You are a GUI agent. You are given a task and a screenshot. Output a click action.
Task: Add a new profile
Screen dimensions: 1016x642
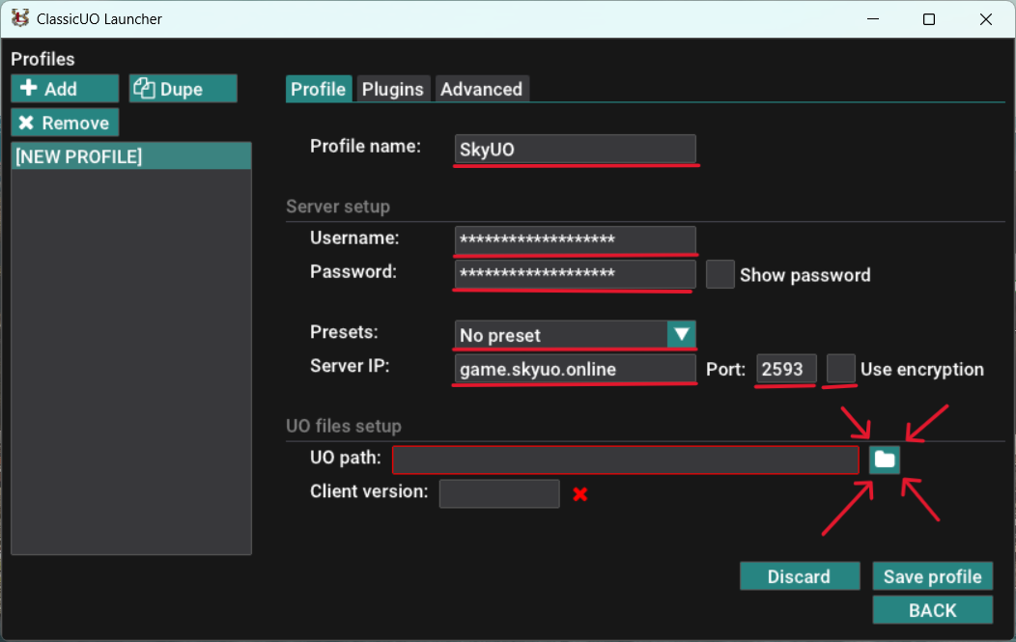coord(65,89)
